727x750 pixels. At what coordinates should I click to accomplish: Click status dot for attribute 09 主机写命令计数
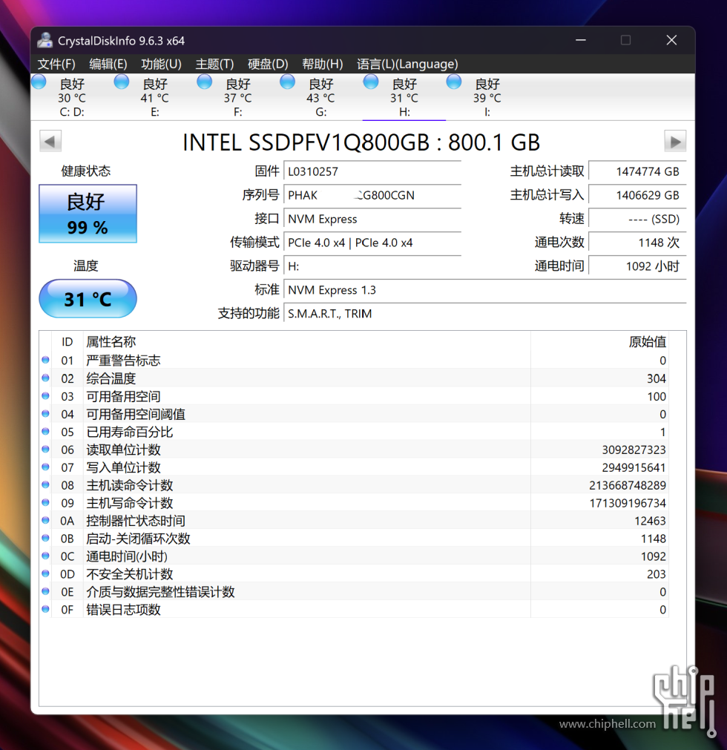tap(45, 502)
